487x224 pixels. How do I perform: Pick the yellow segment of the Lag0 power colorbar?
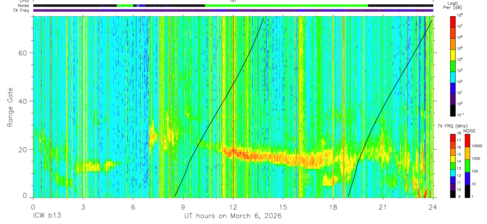click(452, 55)
